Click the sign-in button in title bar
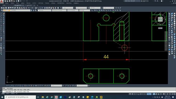Image resolution: width=176 pixels, height=99 pixels. point(146,1)
